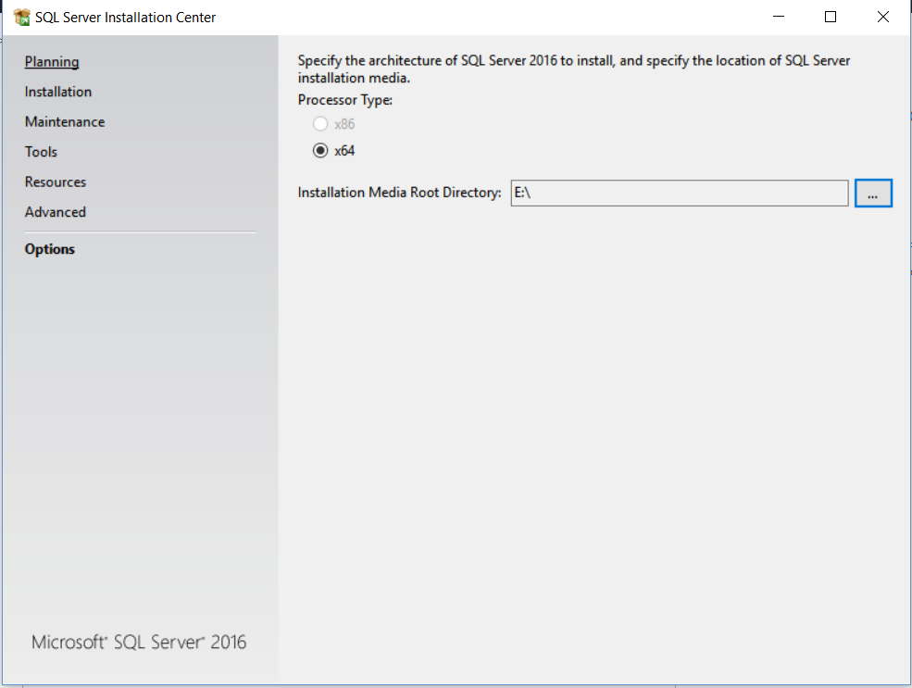Click the window title bar text
The width and height of the screenshot is (912, 688).
[x=126, y=17]
